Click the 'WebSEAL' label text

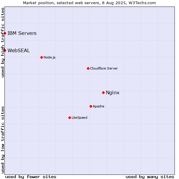tap(19, 51)
